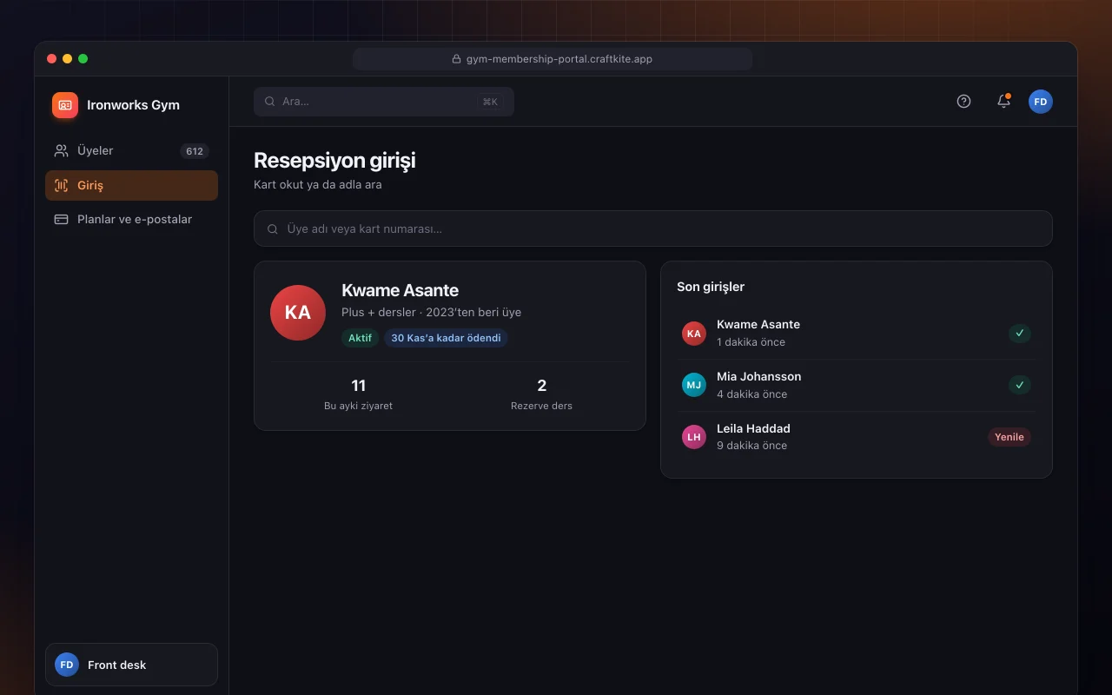Click the lock icon in address bar
This screenshot has width=1112, height=695.
[457, 59]
